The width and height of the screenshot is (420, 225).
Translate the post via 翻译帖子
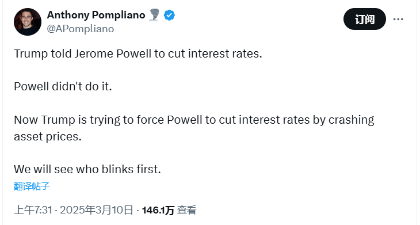point(32,186)
